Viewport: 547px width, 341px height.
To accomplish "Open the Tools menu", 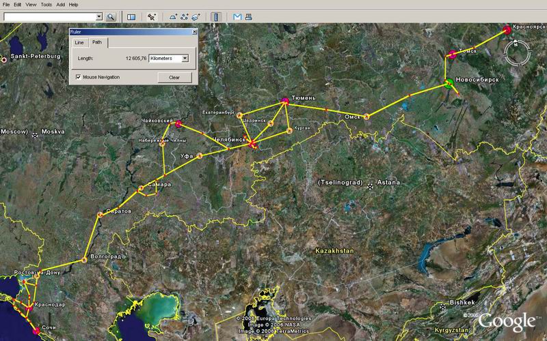I will click(44, 5).
